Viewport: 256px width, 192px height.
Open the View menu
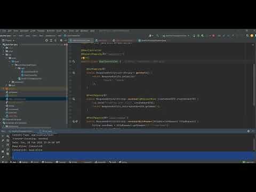16,31
